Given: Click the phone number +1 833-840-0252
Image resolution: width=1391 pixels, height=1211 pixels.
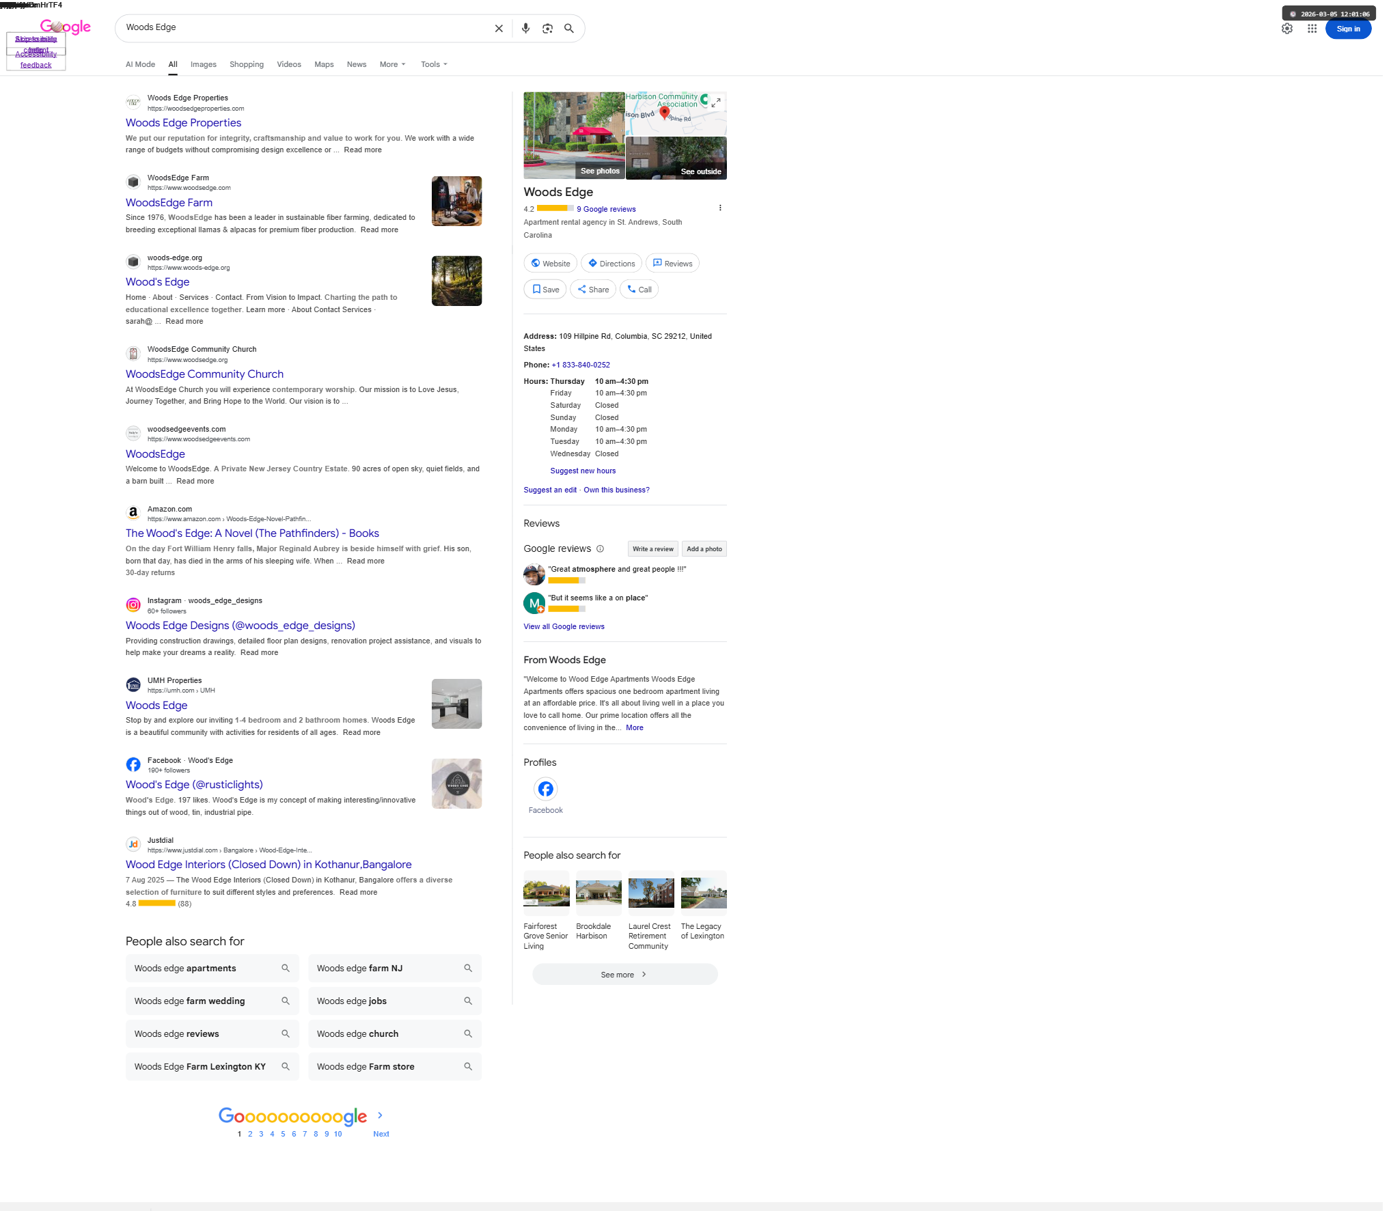Looking at the screenshot, I should [581, 365].
